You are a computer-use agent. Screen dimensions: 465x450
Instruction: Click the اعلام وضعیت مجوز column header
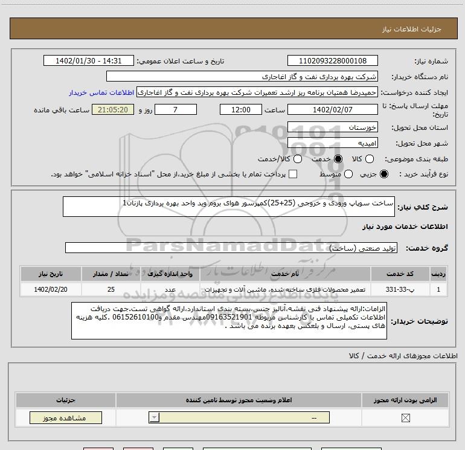click(239, 400)
